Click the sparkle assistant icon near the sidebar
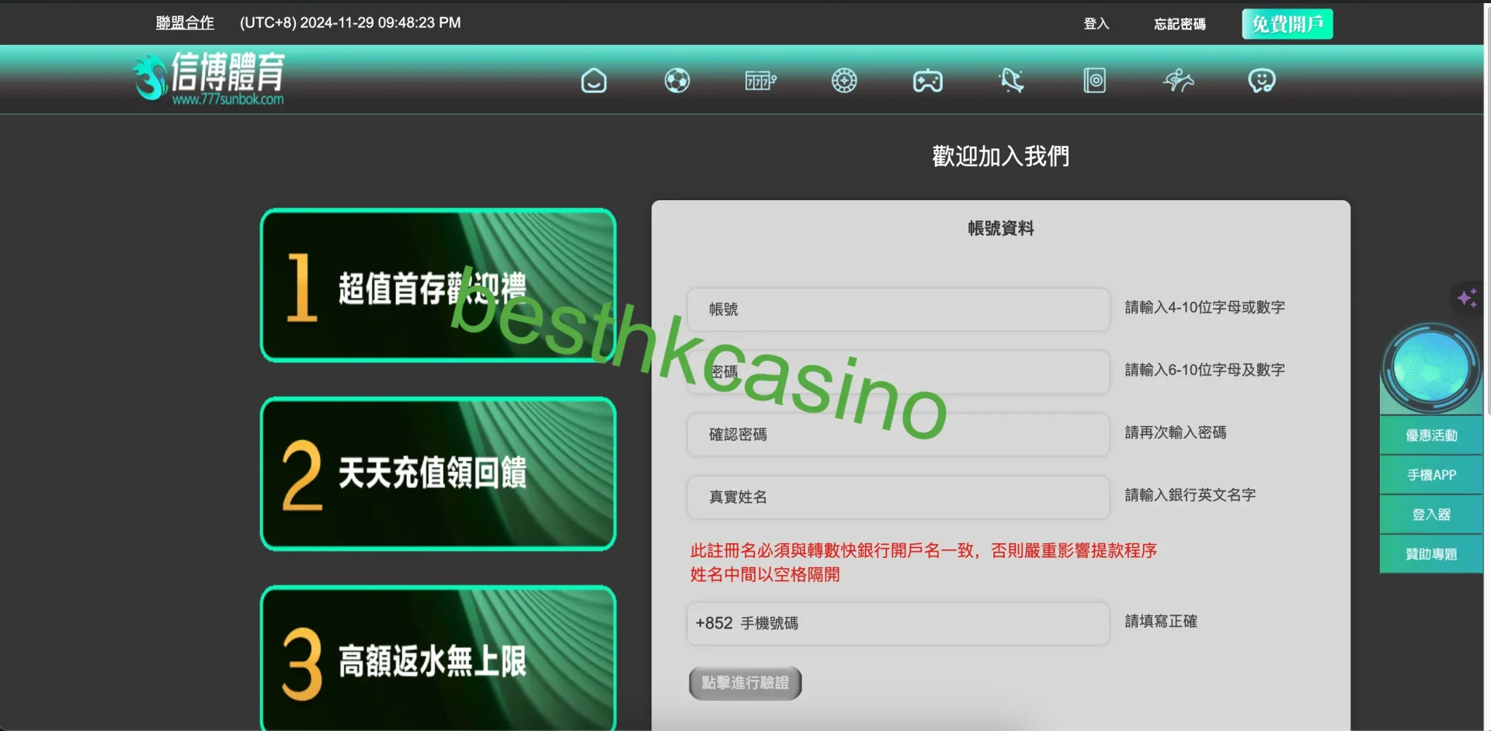 1466,297
